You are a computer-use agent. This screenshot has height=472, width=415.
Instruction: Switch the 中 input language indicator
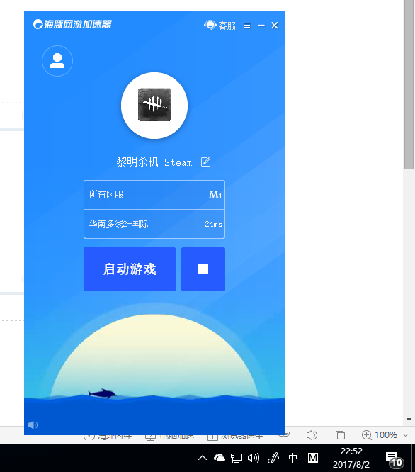[x=292, y=458]
